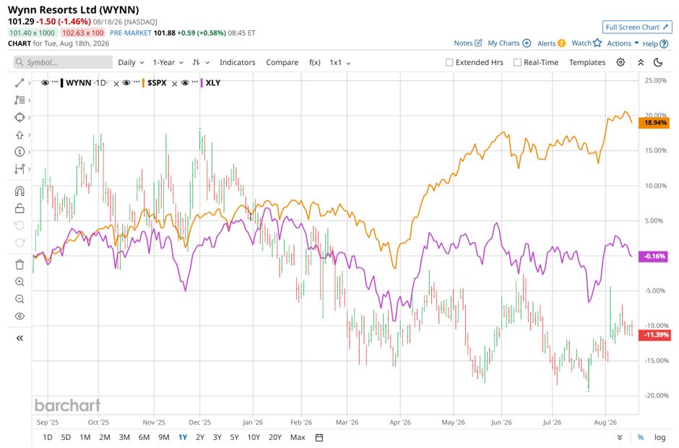
Task: Open the Templates menu
Action: coord(587,62)
